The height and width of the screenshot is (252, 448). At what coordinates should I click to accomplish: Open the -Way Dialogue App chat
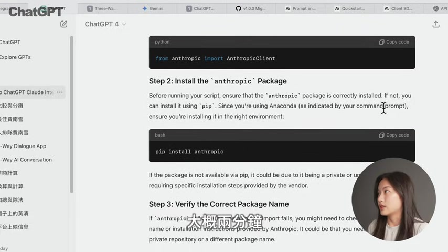tap(23, 146)
